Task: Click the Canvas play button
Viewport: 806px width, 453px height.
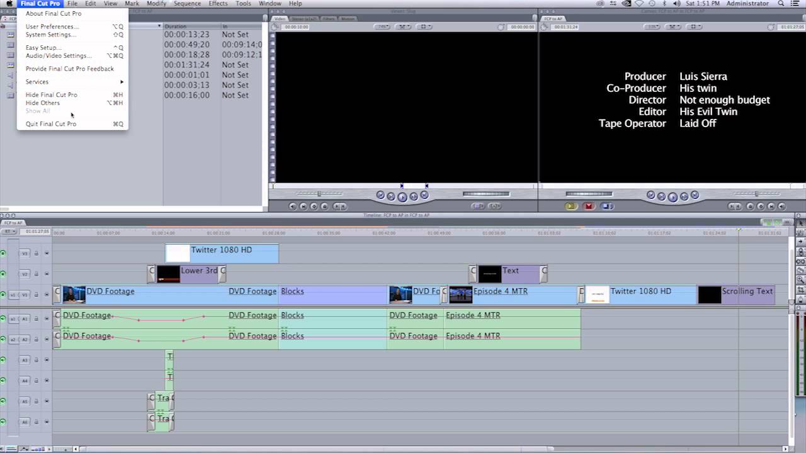Action: point(673,197)
